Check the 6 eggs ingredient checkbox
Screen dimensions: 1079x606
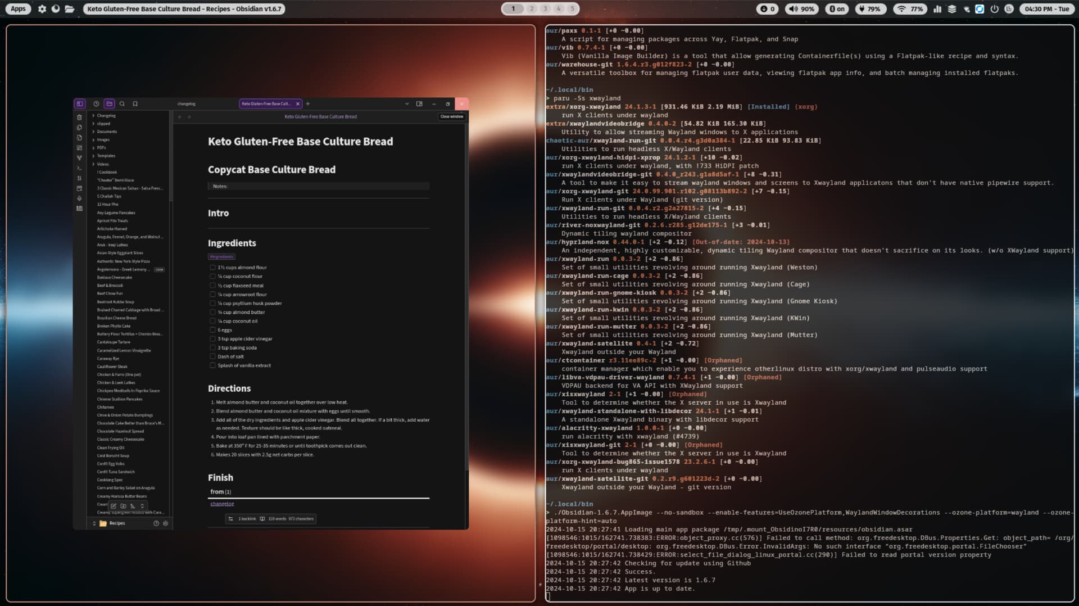212,329
